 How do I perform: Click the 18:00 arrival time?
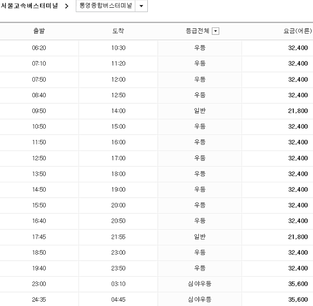click(118, 174)
